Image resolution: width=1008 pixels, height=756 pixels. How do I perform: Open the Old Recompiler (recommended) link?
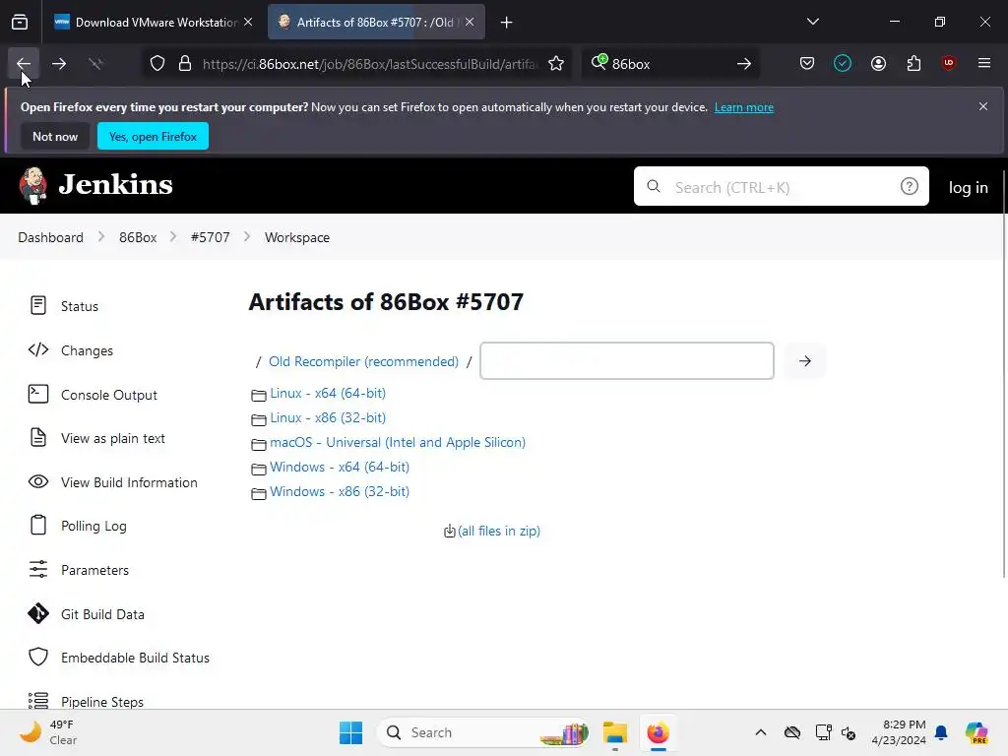pos(364,361)
